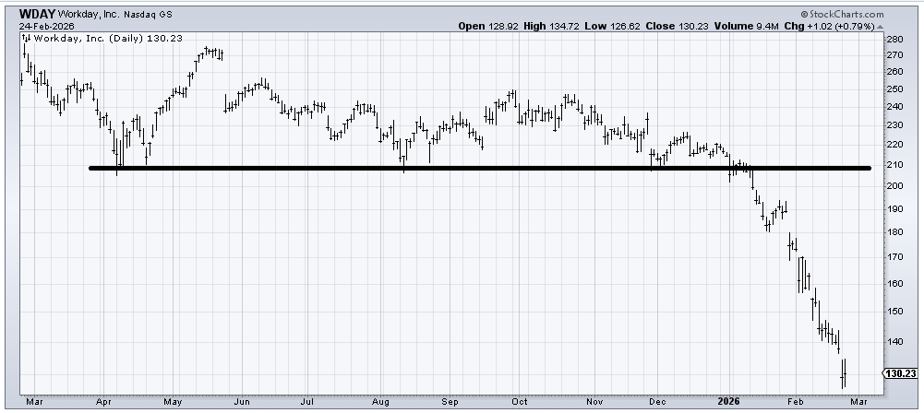This screenshot has width=924, height=413.
Task: Select the current price label 130.23 on axis
Action: coord(899,373)
